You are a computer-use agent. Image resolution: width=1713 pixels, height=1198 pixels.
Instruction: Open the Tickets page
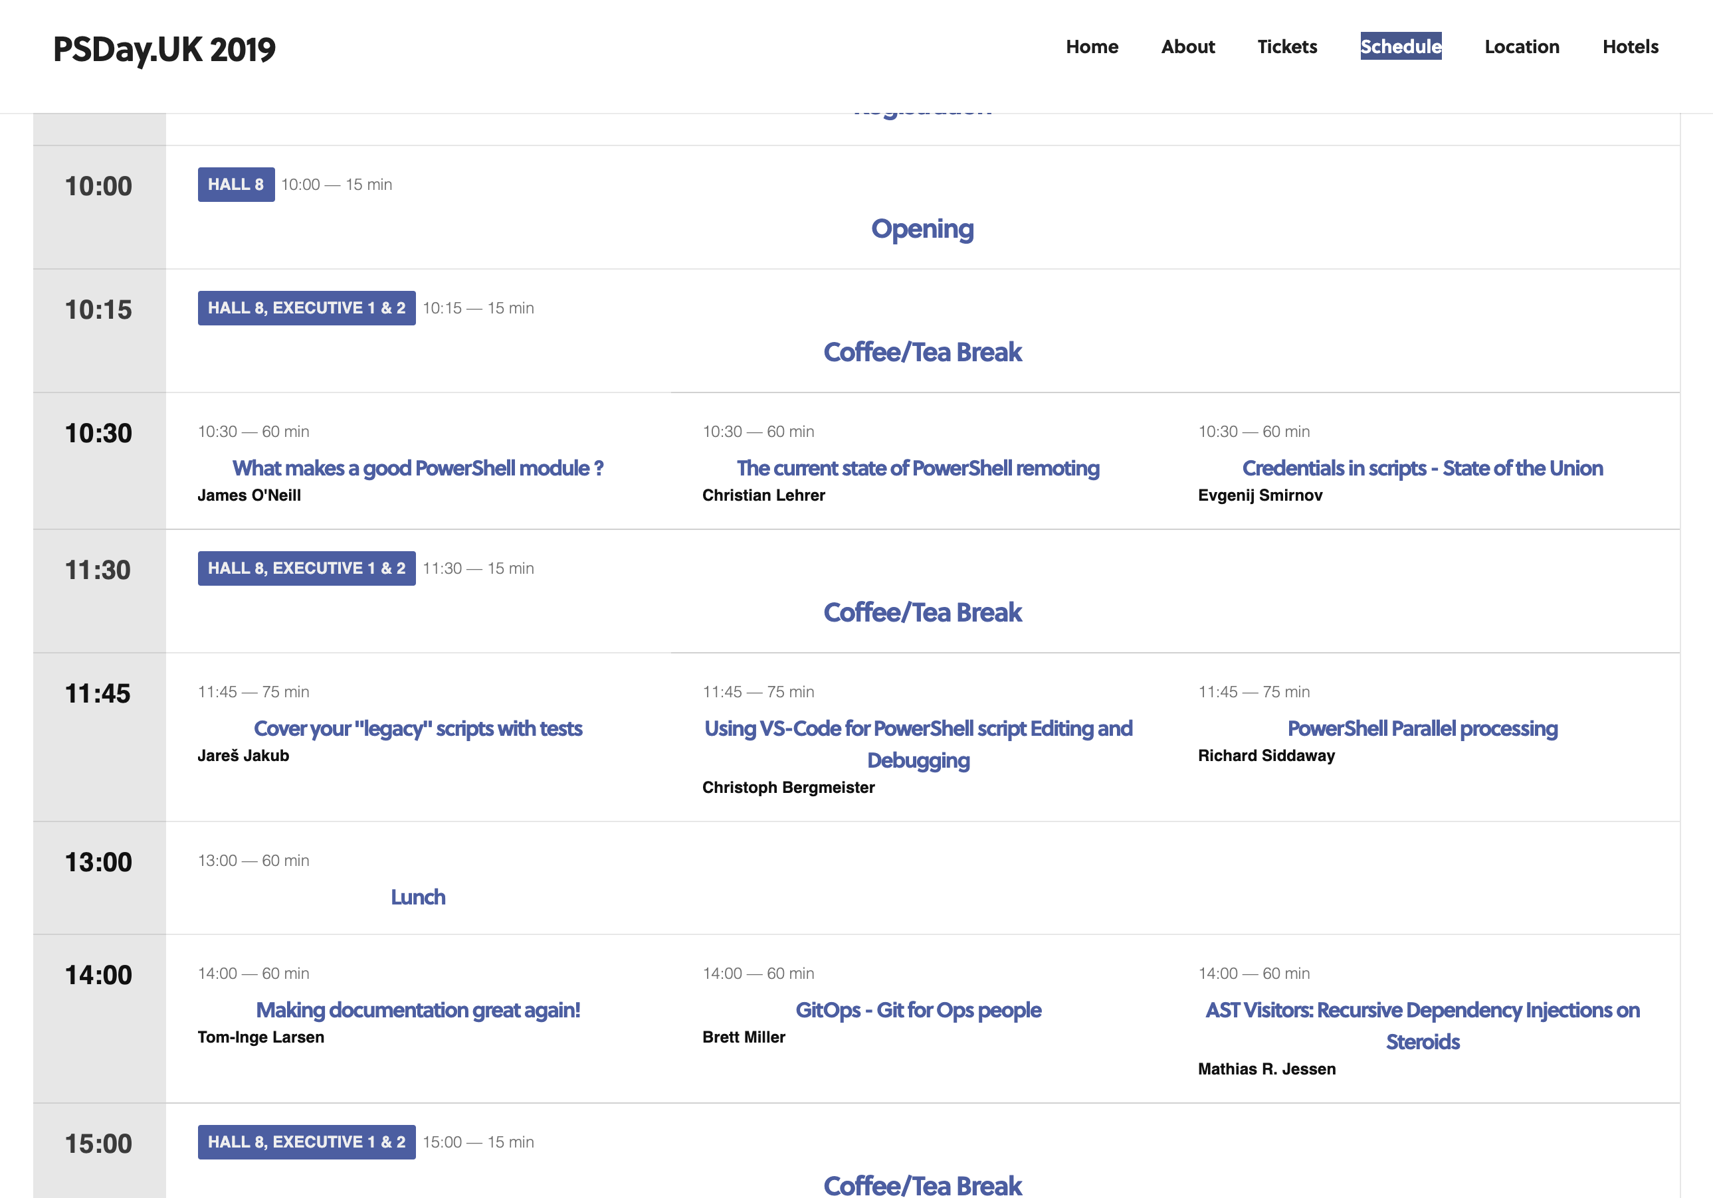1287,46
